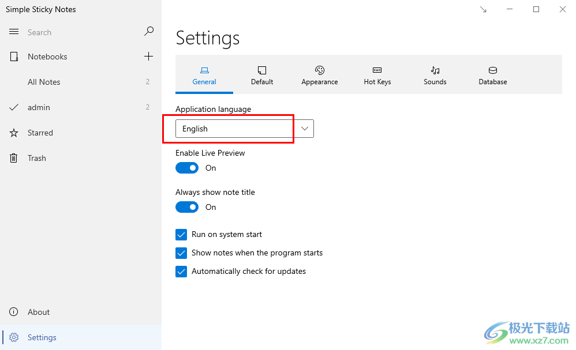Turn off Always show note title
This screenshot has height=350, width=576.
point(187,207)
